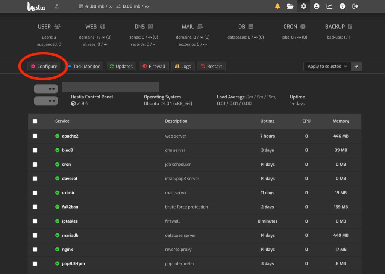Image resolution: width=385 pixels, height=274 pixels.
Task: Check the exim4 service checkbox
Action: (x=35, y=193)
